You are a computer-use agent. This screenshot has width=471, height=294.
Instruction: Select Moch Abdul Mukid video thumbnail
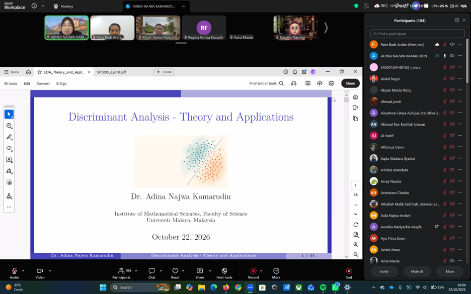click(x=158, y=28)
